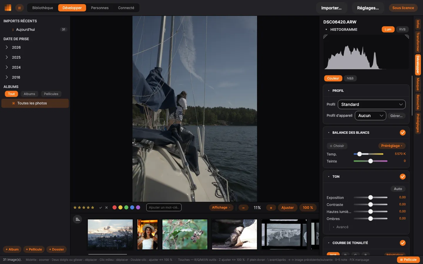Open the Profil Standard dropdown
423x264 pixels.
(x=372, y=104)
